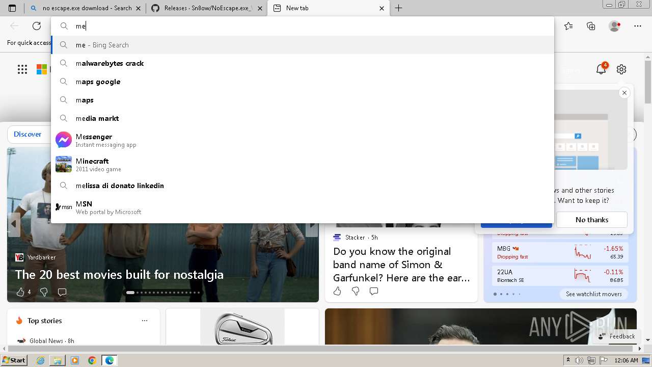Open the Stacker source label

click(355, 238)
